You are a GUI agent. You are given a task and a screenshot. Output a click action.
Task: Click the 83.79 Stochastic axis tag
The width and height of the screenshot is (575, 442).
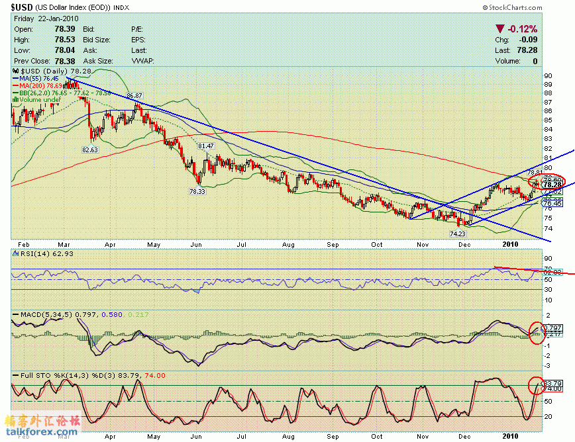pyautogui.click(x=552, y=383)
